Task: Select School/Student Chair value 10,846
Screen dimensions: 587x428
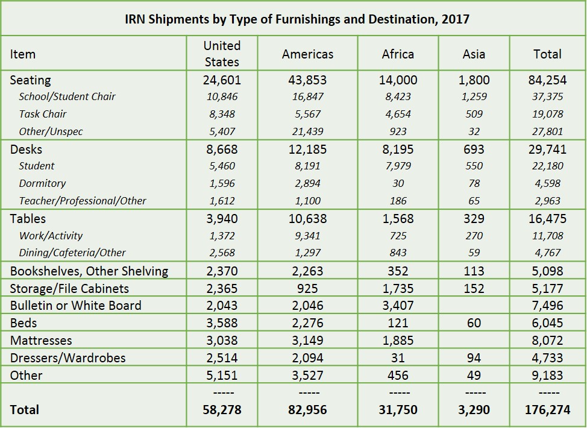Action: click(x=222, y=96)
